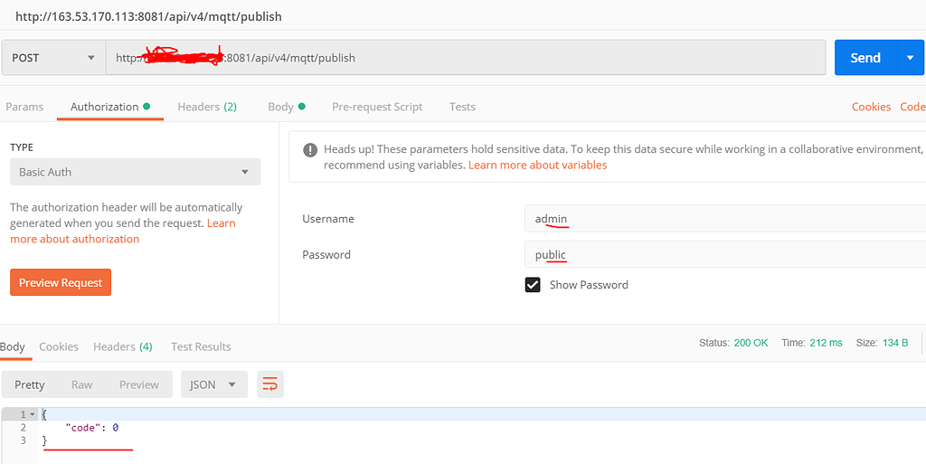
Task: Expand the Basic Auth type dropdown
Action: (x=135, y=172)
